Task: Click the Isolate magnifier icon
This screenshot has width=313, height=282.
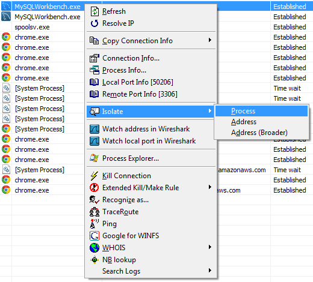Action: click(94, 112)
